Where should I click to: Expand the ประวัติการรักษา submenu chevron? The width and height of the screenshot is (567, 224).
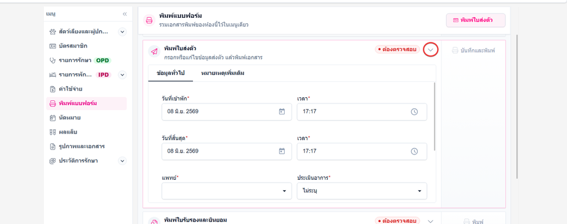(122, 161)
